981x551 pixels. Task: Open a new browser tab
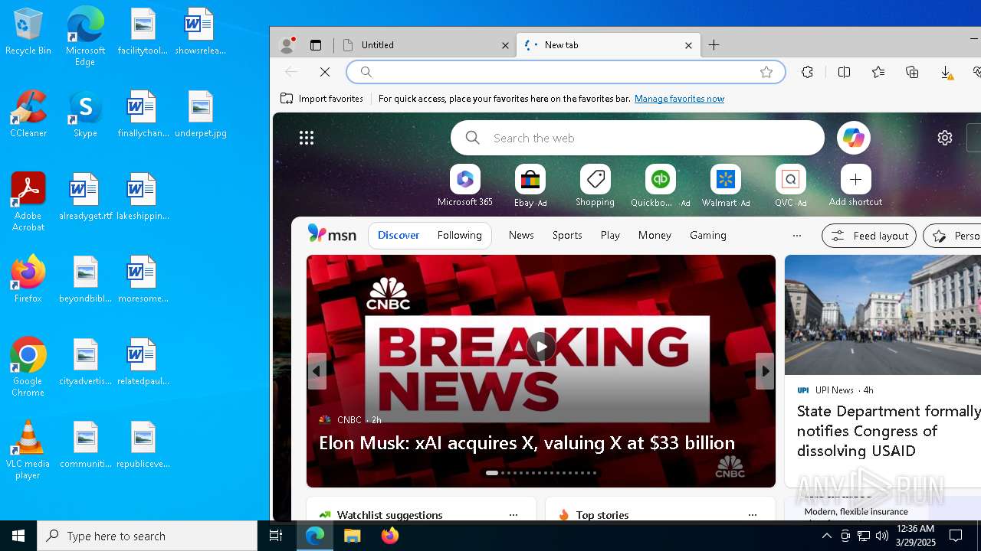[714, 45]
